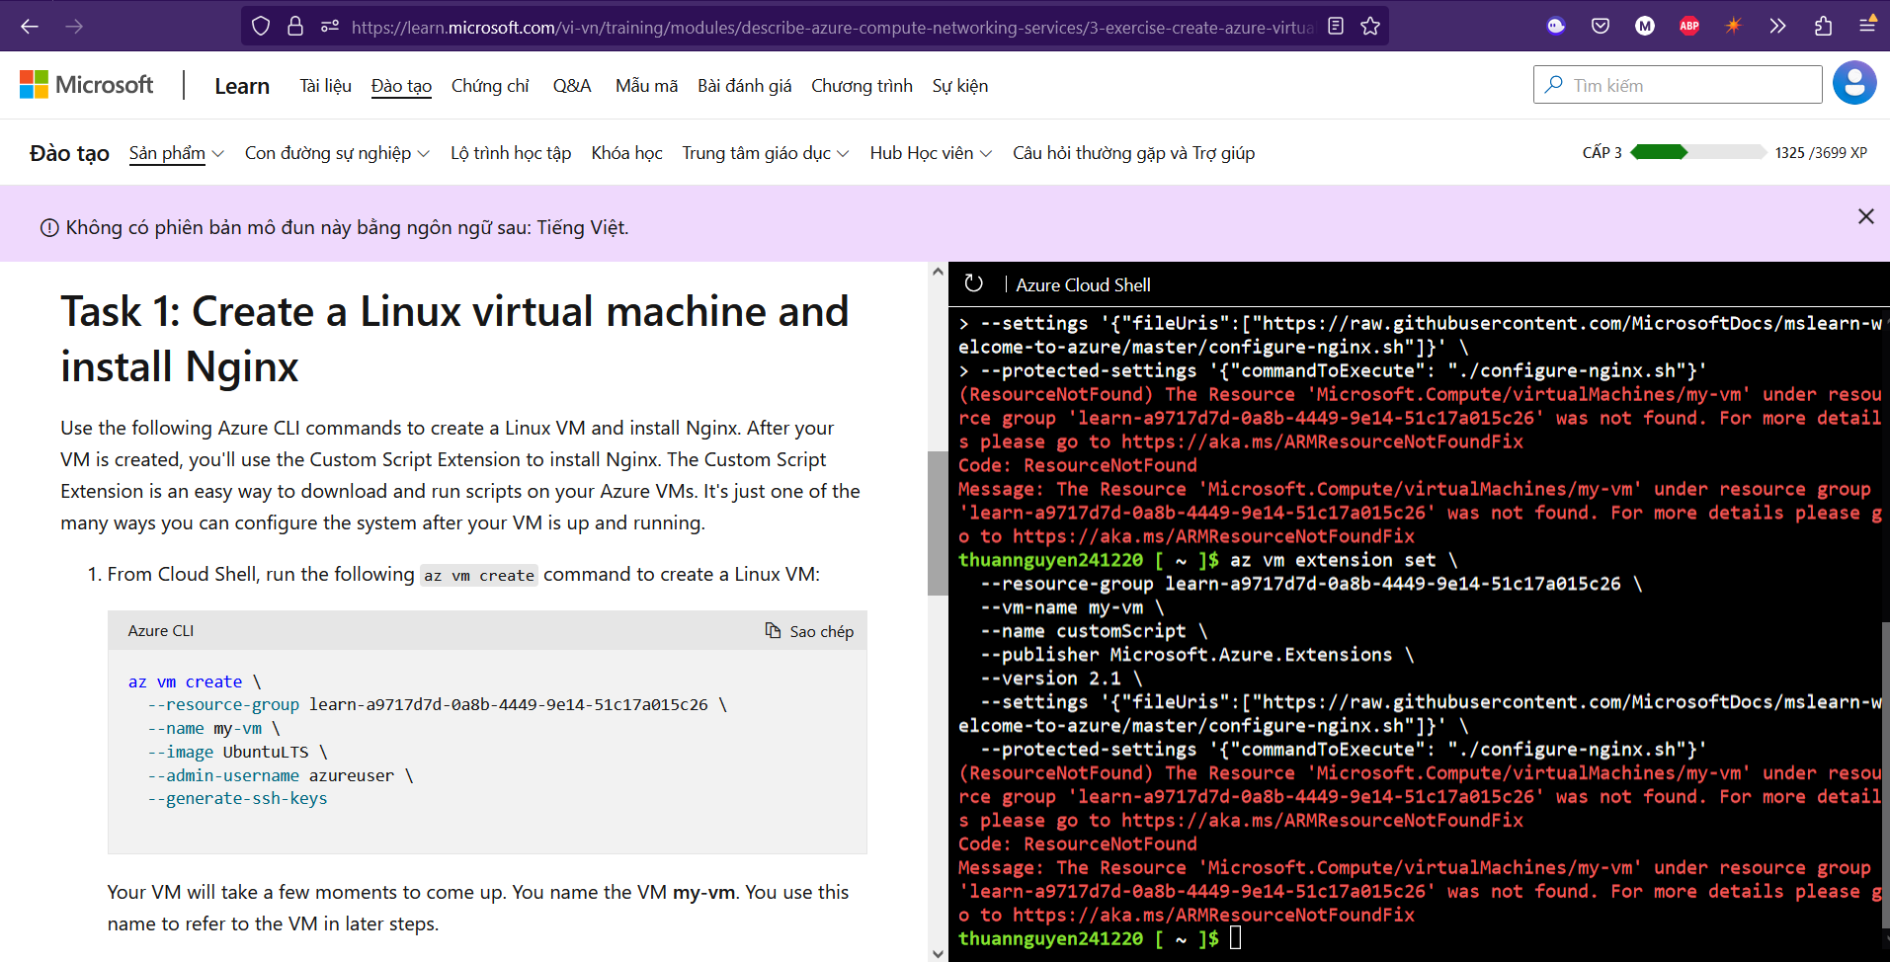Copy the az vm create code with Sao chép
The height and width of the screenshot is (962, 1890).
[809, 631]
